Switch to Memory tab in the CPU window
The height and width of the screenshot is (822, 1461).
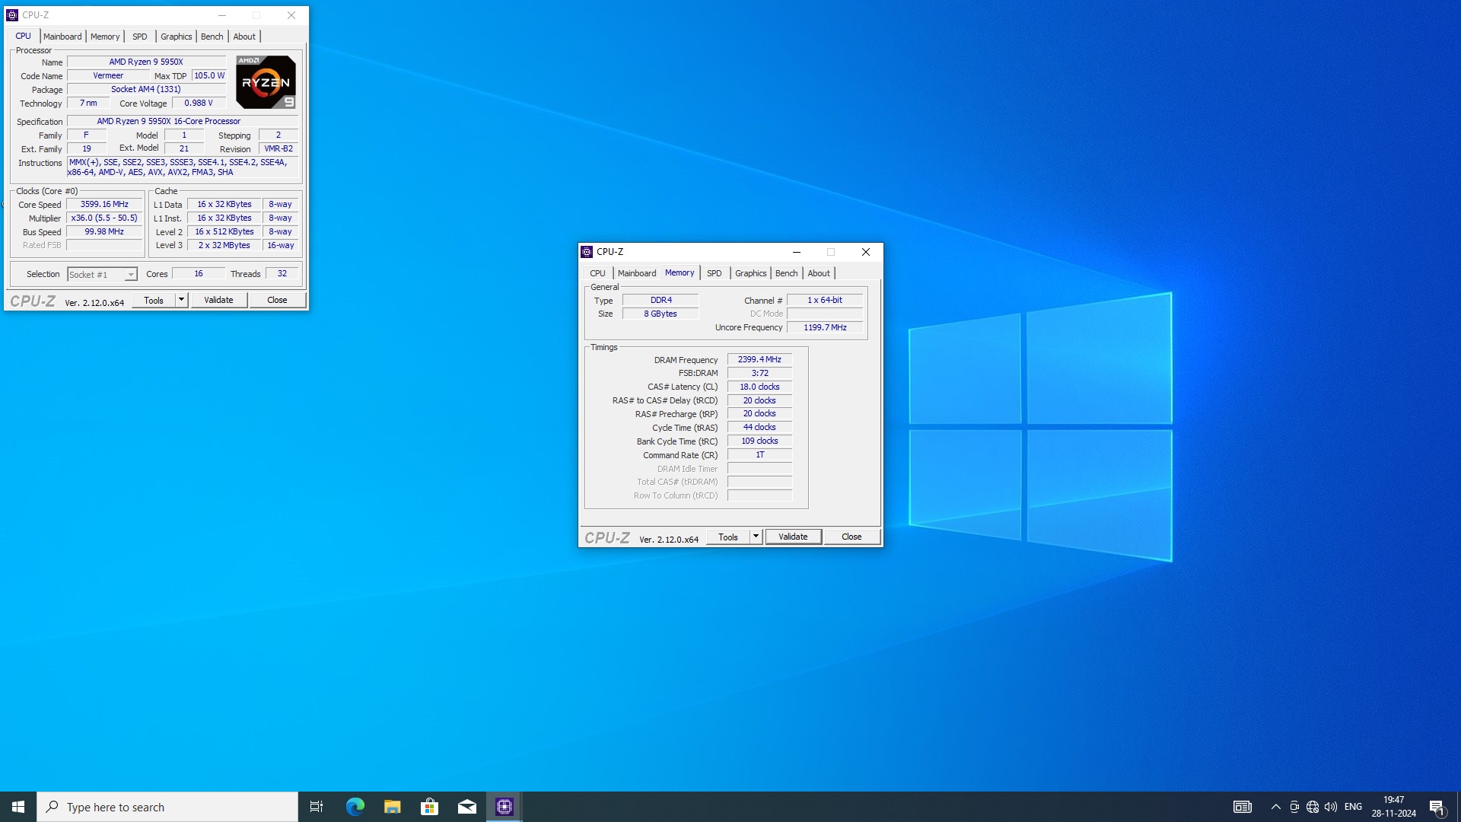[105, 37]
